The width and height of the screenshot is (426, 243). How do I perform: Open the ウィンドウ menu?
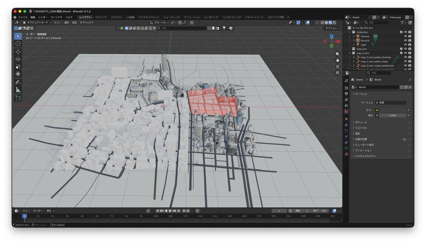pos(56,17)
